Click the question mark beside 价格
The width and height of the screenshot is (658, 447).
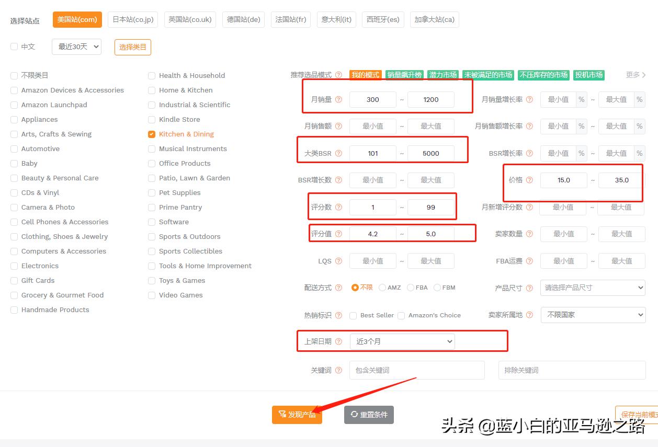point(529,180)
